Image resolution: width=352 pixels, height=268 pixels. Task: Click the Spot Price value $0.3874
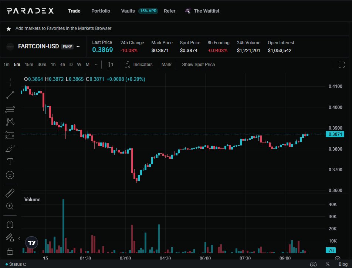click(189, 51)
